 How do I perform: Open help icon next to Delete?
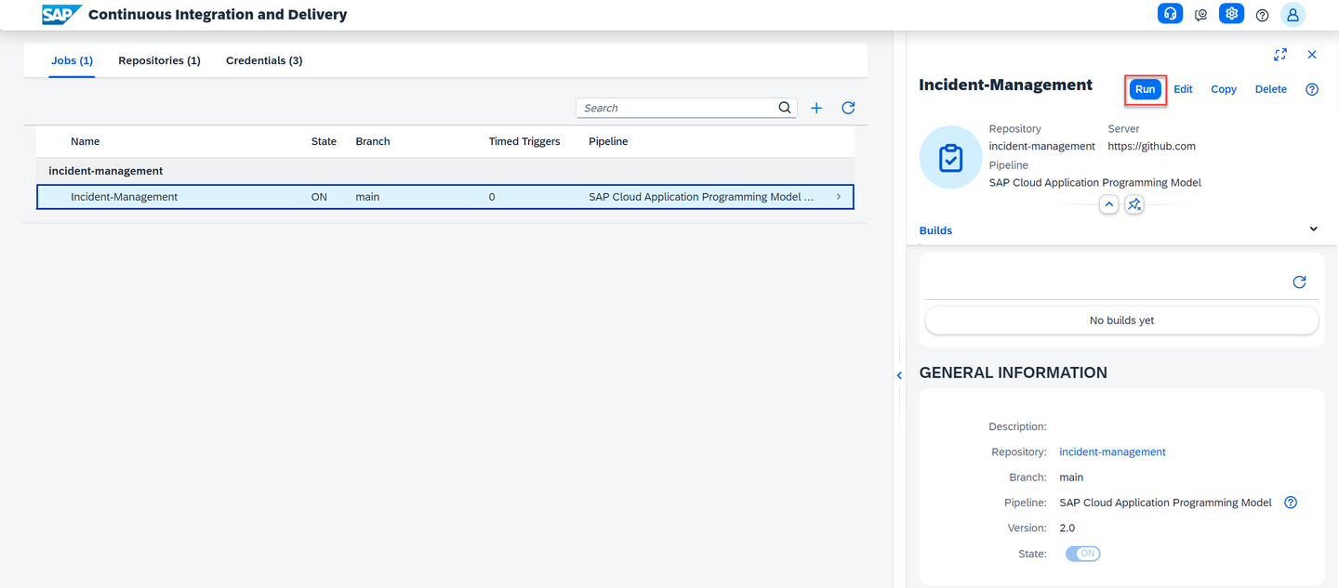point(1312,89)
